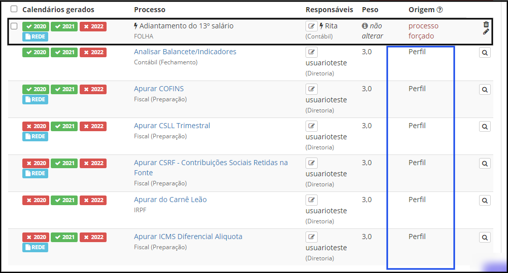508x273 pixels.
Task: Open Apurar ICMS Diferencial Aliquota link
Action: point(188,237)
